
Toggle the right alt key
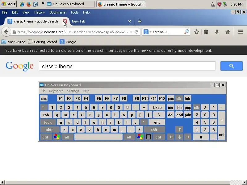pos(129,137)
